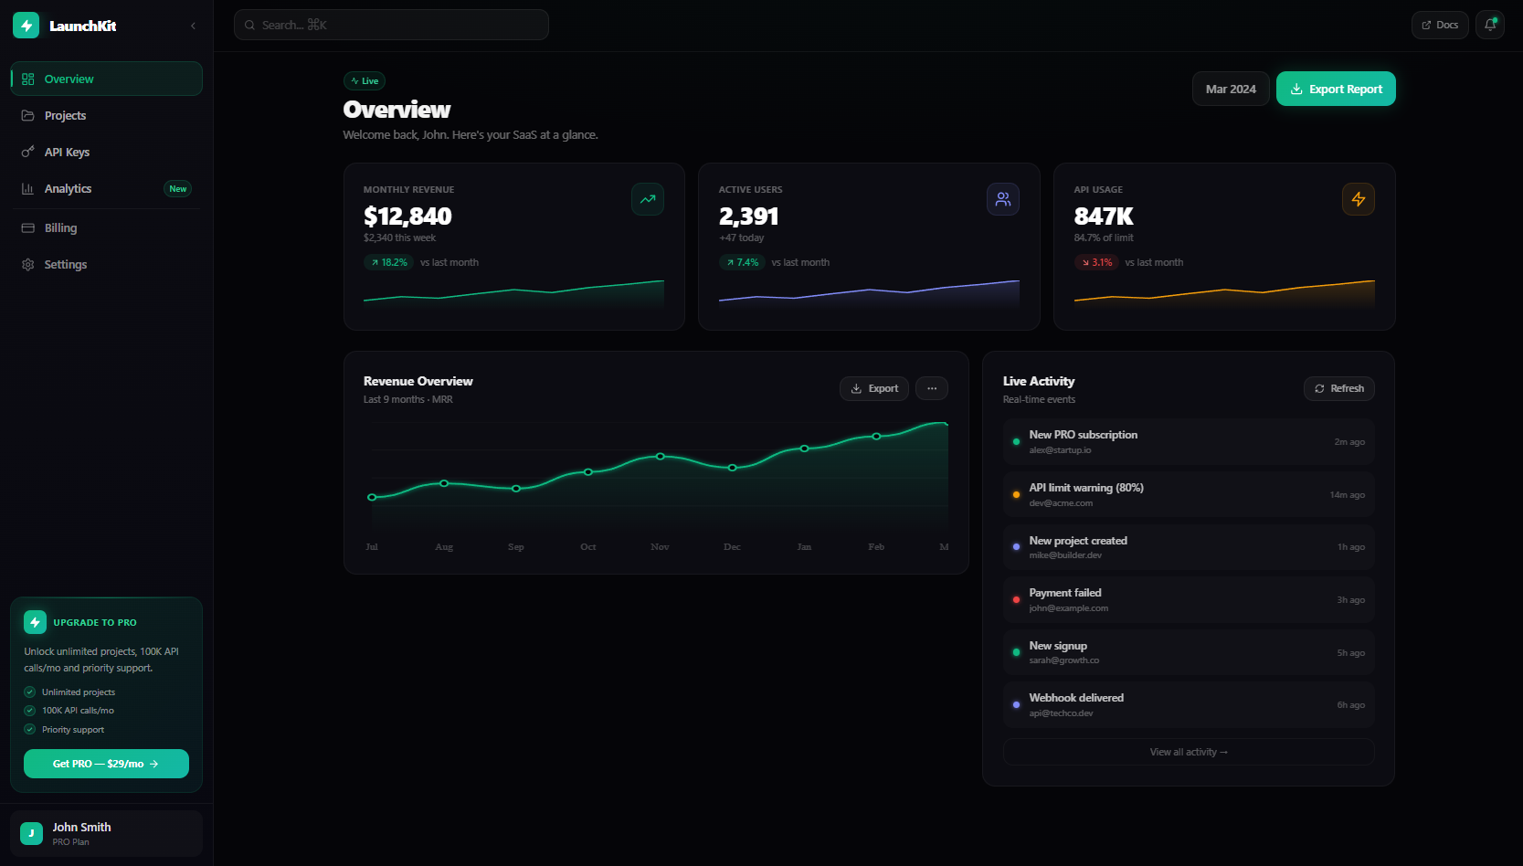The height and width of the screenshot is (866, 1523).
Task: Open Analytics in the sidebar
Action: tap(69, 189)
